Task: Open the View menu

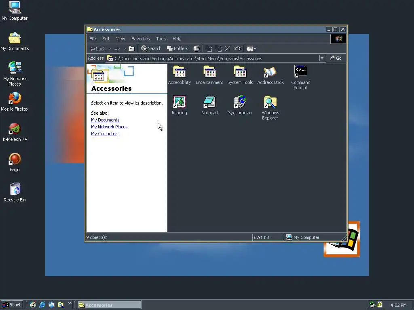Action: tap(120, 39)
